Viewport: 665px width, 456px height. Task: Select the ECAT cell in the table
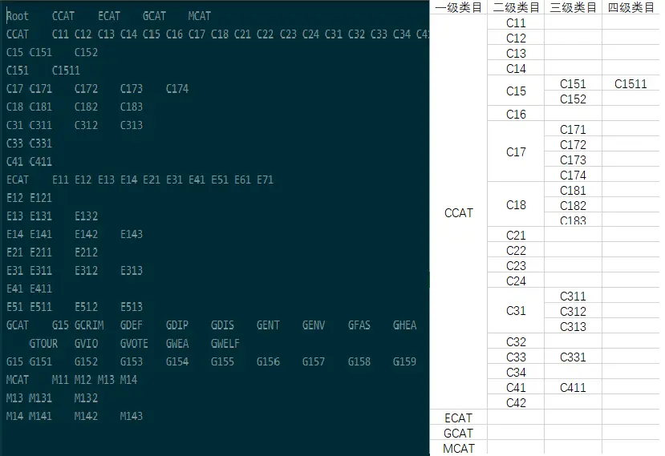[x=459, y=418]
